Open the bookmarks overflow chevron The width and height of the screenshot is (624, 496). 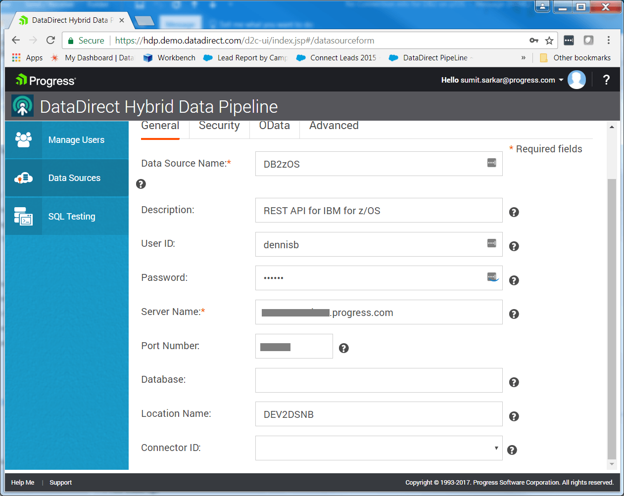click(524, 57)
